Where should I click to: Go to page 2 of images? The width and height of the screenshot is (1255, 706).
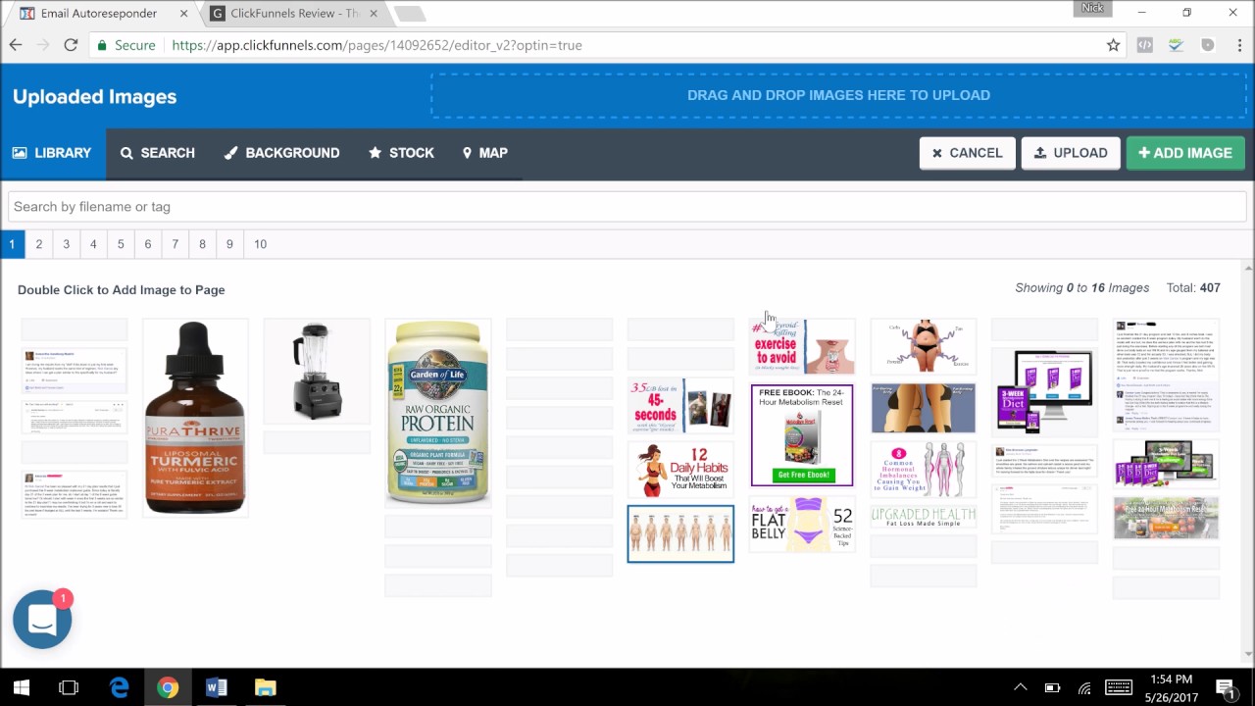(39, 244)
